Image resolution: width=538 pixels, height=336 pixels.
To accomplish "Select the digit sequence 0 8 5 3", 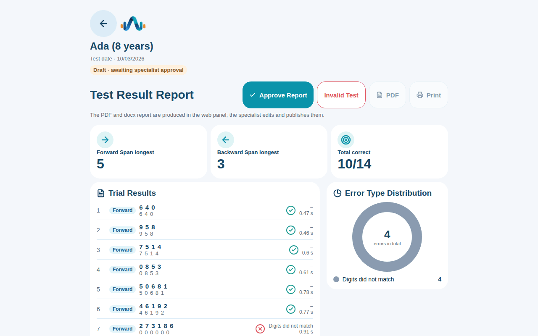I will tap(150, 267).
